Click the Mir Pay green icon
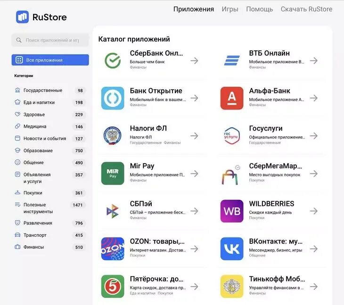The width and height of the screenshot is (344, 305). pyautogui.click(x=113, y=173)
